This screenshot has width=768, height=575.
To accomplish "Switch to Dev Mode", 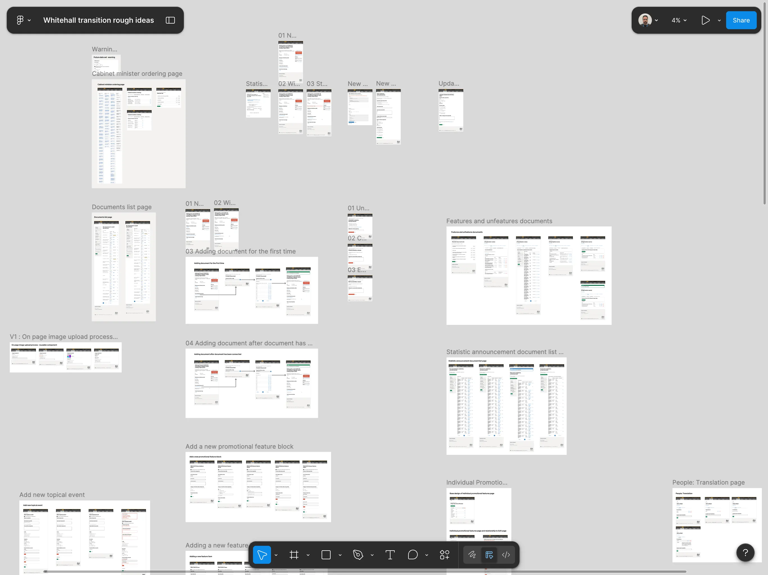I will click(x=506, y=555).
